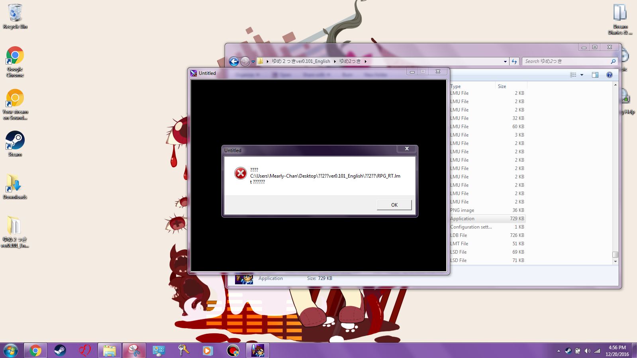The width and height of the screenshot is (637, 358).
Task: Click OK in the error dialog
Action: coord(394,205)
